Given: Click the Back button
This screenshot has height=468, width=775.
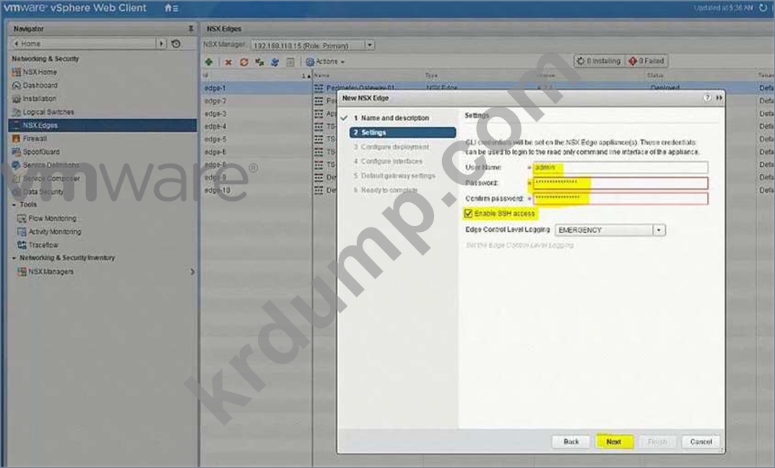Looking at the screenshot, I should [571, 442].
